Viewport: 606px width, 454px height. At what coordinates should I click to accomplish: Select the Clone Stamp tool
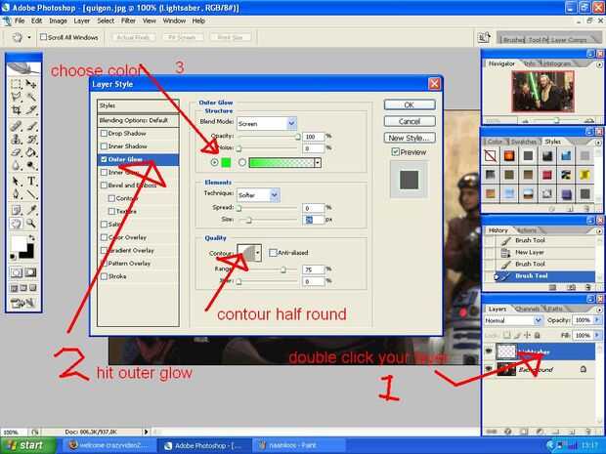click(16, 139)
